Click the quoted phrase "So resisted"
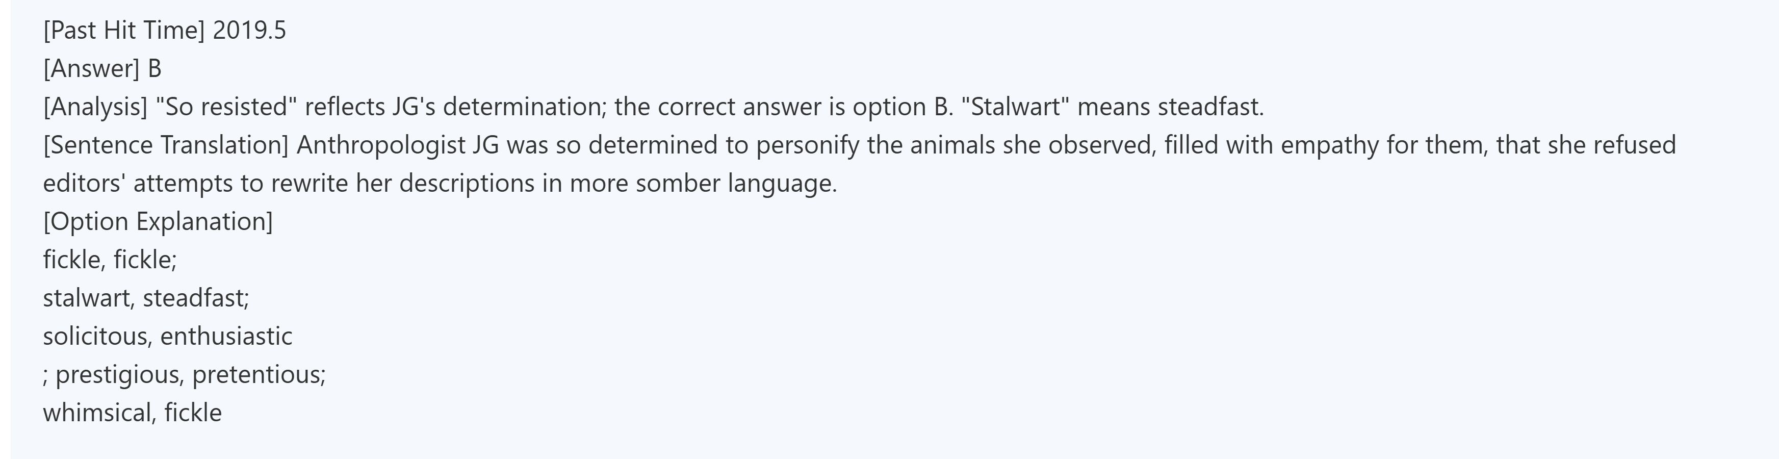 click(226, 107)
